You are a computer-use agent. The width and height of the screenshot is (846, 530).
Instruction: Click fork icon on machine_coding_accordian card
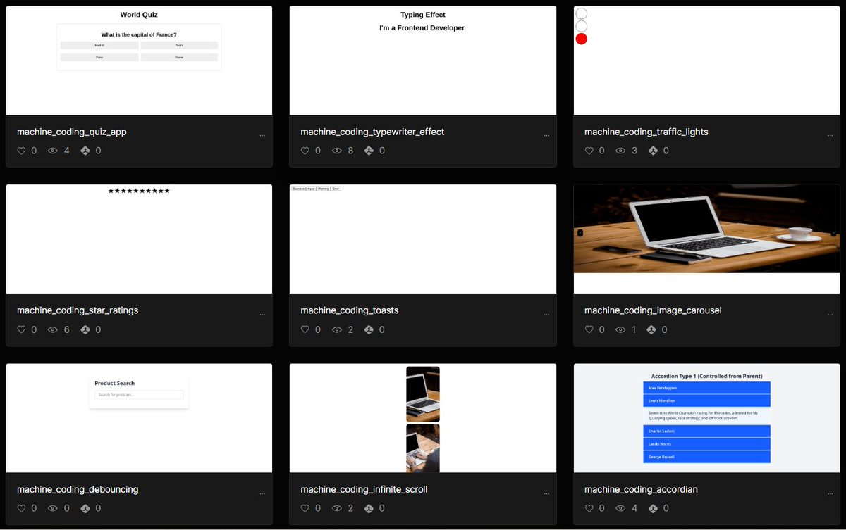[x=653, y=508]
